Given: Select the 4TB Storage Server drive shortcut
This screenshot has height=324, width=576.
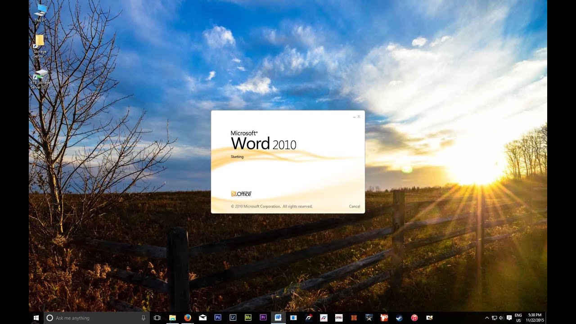Looking at the screenshot, I should [40, 79].
